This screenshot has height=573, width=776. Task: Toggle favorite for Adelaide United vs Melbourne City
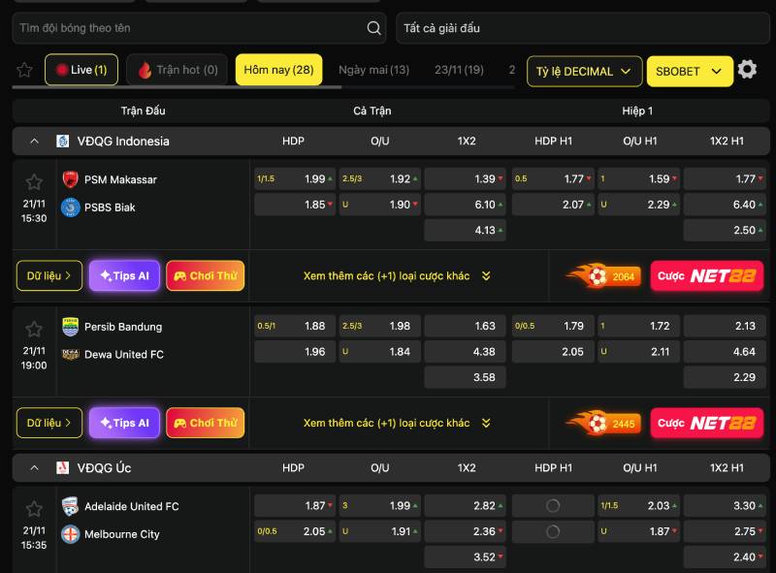[x=34, y=509]
